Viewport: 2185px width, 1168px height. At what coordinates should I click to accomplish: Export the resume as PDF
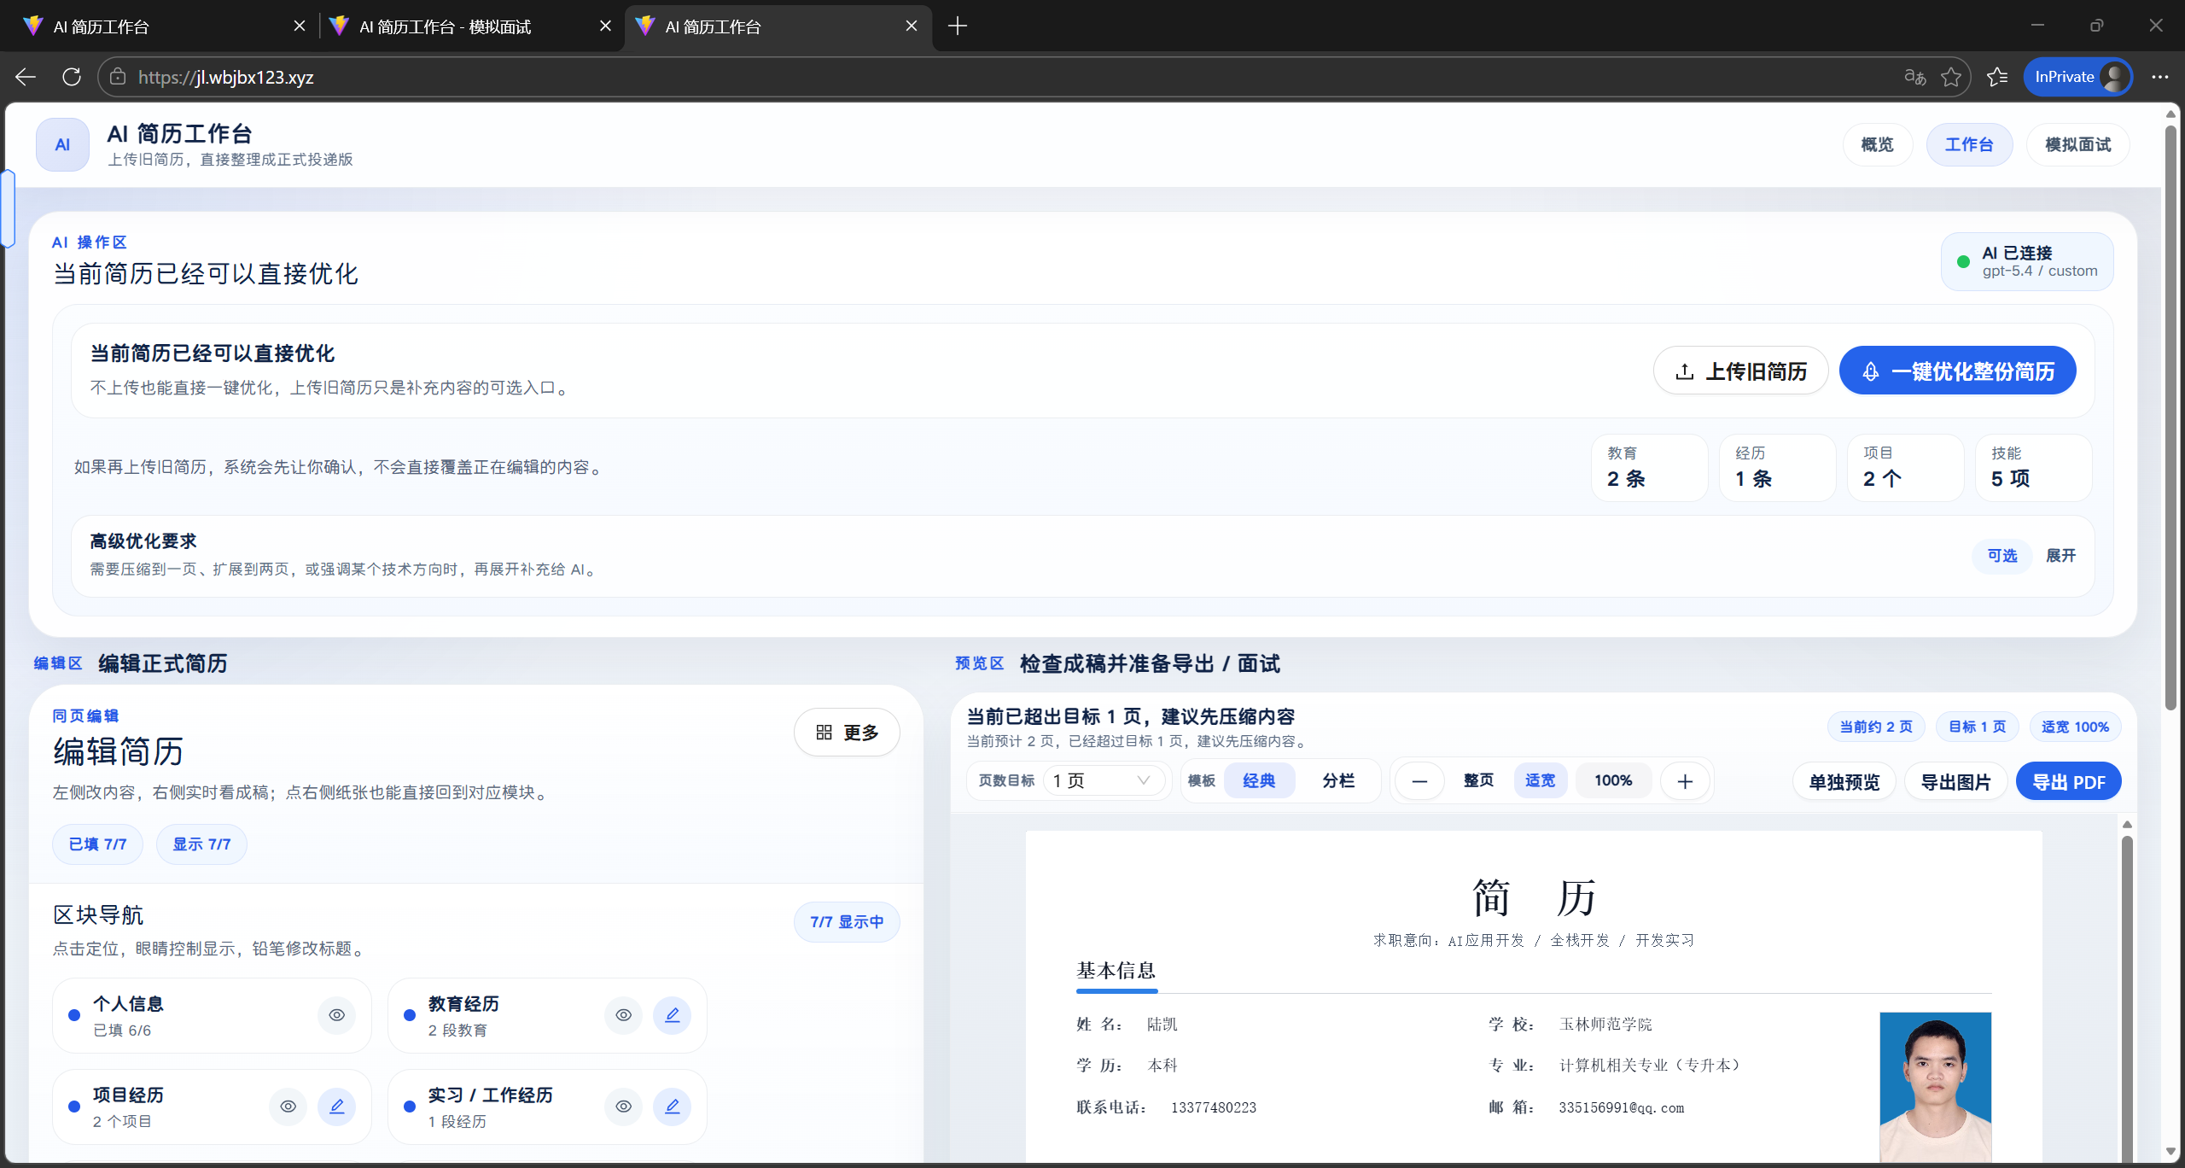pos(2068,780)
